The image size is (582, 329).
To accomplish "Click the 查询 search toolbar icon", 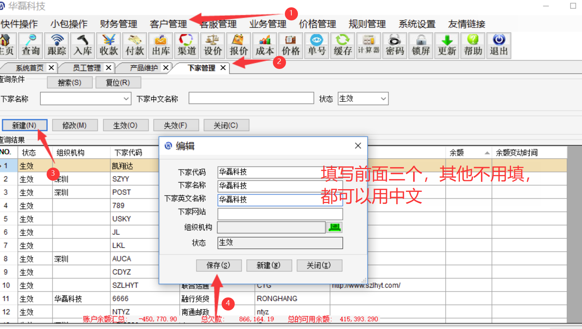I will pos(31,45).
